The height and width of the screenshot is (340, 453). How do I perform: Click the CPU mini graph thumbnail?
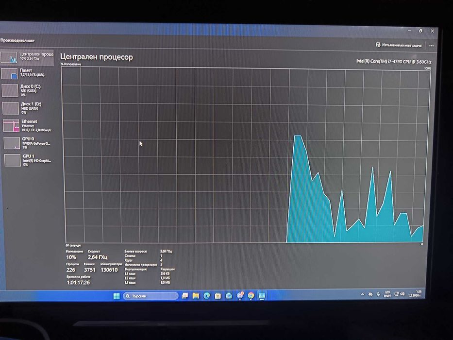pos(9,57)
